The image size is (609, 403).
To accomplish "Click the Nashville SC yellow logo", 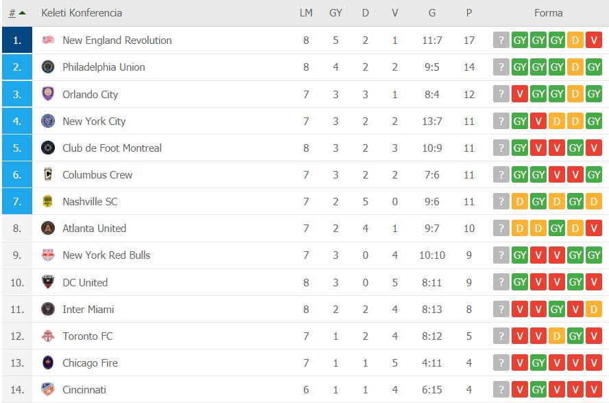I will 48,201.
